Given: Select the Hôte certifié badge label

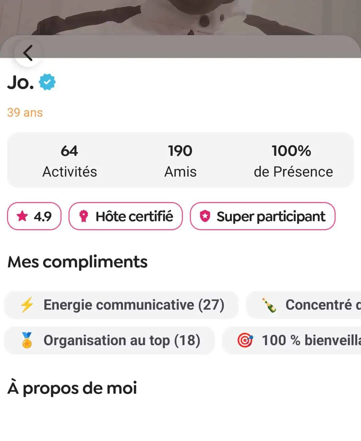Looking at the screenshot, I should point(134,216).
